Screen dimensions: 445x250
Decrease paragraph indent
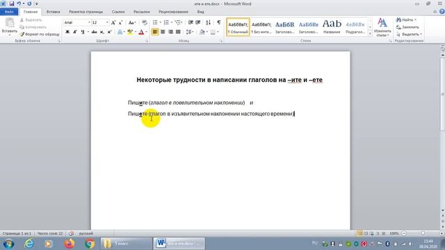(191, 22)
